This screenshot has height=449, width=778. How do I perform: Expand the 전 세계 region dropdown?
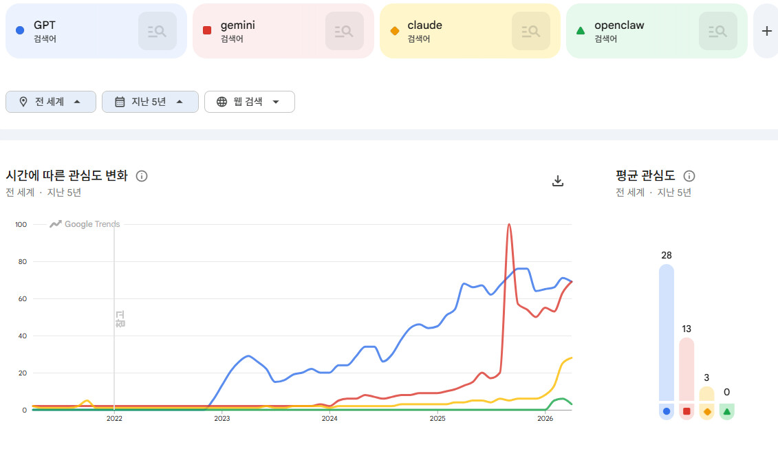[x=51, y=102]
